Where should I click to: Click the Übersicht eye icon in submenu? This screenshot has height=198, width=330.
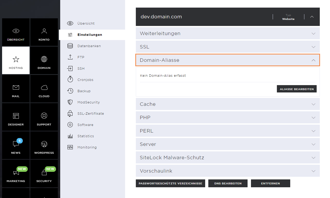click(x=70, y=23)
